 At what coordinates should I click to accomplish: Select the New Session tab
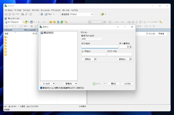pos(12,18)
